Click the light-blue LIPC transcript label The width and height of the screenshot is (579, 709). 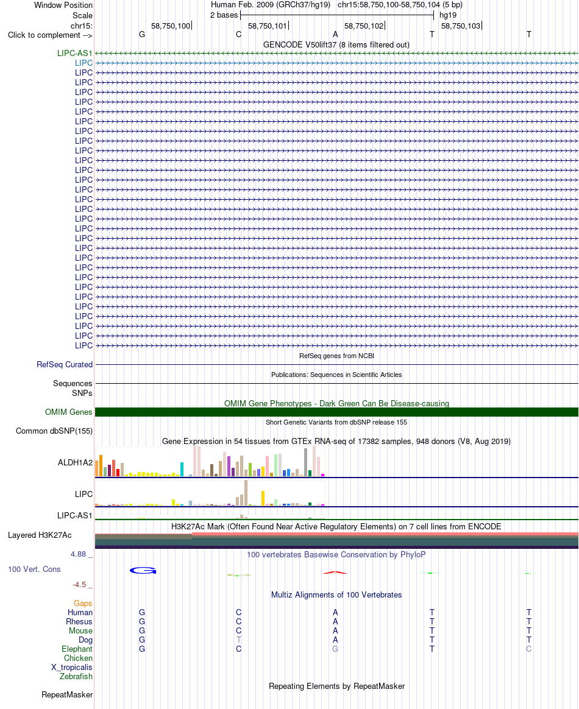point(83,63)
